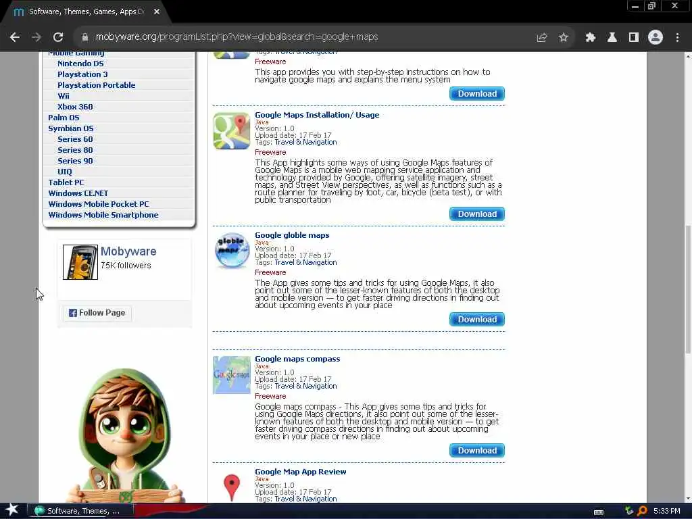The width and height of the screenshot is (692, 519).
Task: Download the navigation instructions app at top
Action: coord(477,93)
